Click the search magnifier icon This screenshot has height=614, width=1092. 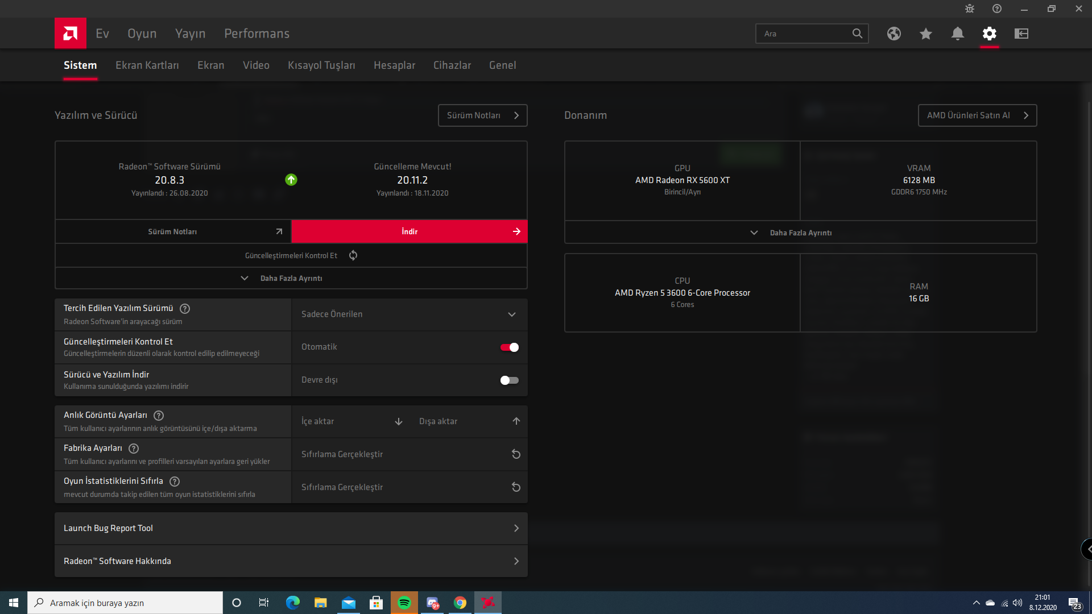tap(857, 34)
